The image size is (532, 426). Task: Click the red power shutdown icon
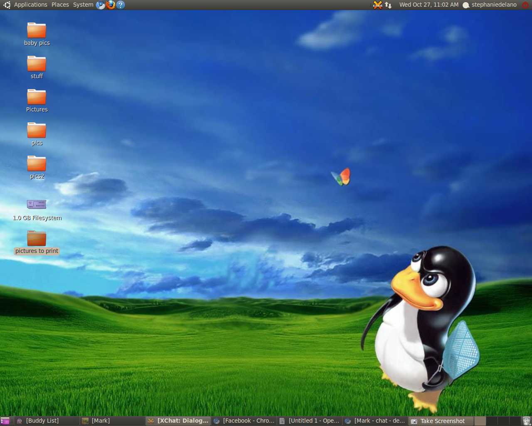pyautogui.click(x=525, y=5)
